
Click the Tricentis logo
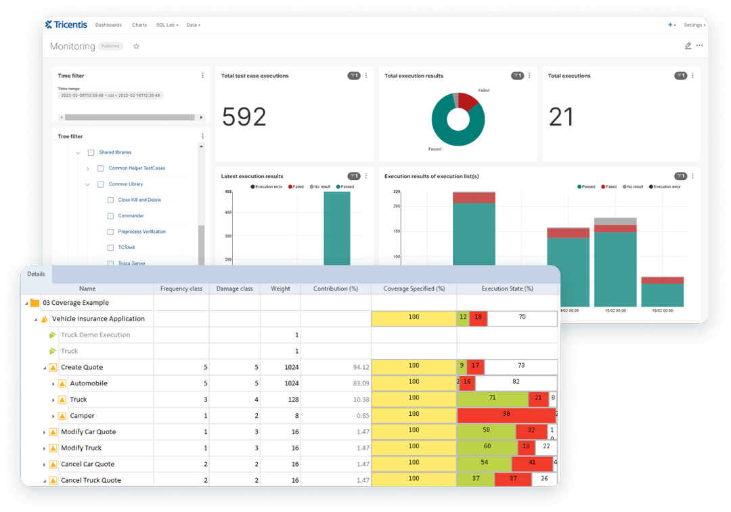tap(65, 24)
